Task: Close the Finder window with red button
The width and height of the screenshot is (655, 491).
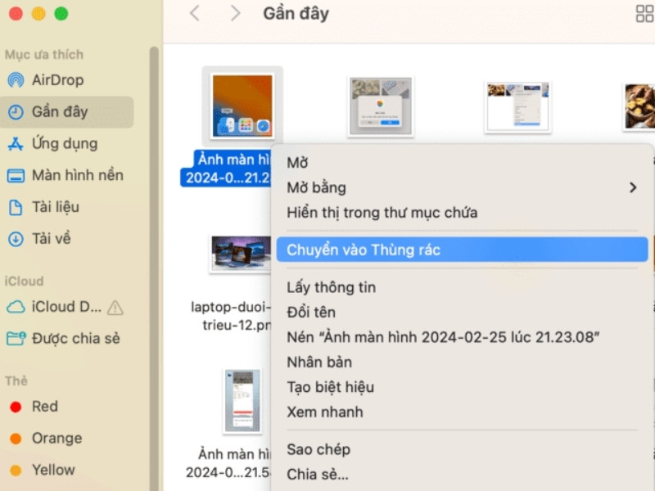Action: click(x=16, y=13)
